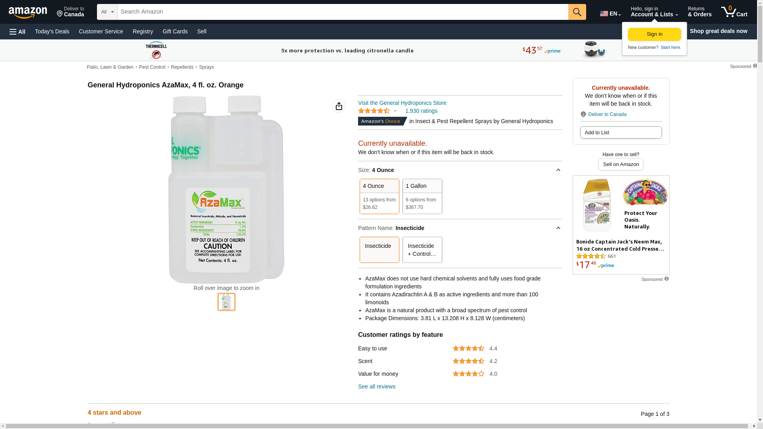Click the sponsored info icon under Bonide ad

(666, 279)
